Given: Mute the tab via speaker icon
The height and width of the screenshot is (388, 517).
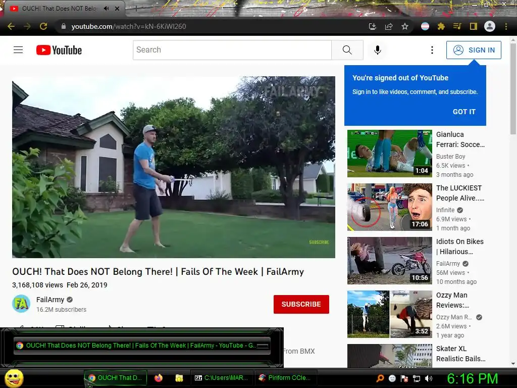Looking at the screenshot, I should (x=106, y=9).
